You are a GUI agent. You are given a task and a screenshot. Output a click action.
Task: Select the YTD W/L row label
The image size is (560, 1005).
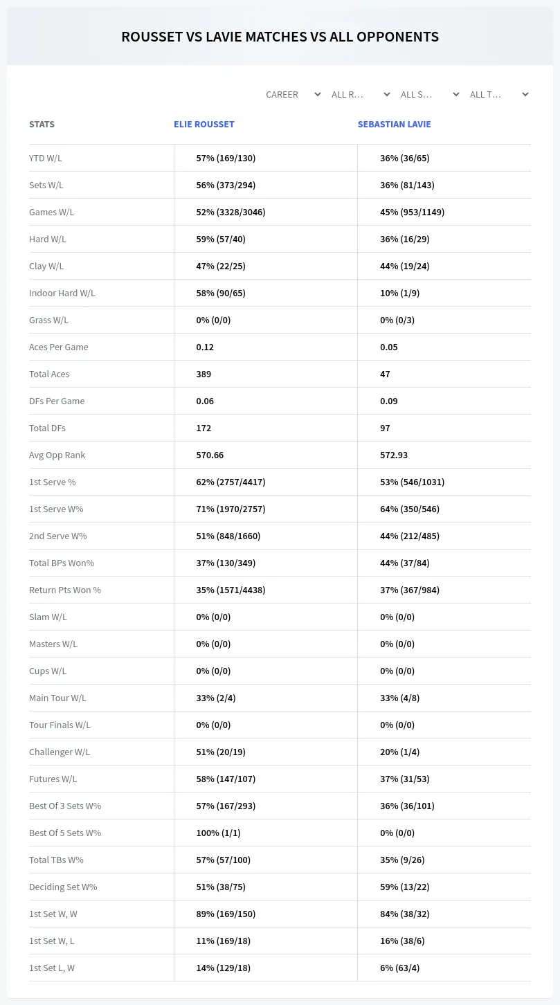coord(46,158)
